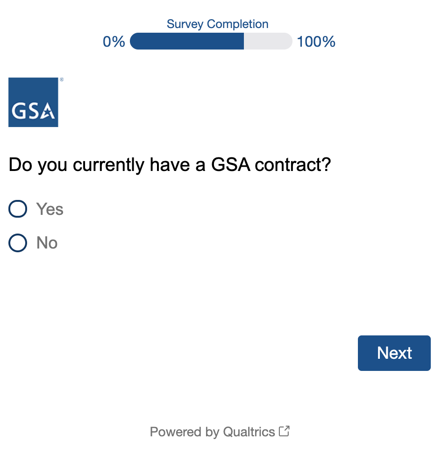Click the 100% progress label
This screenshot has width=442, height=455.
pos(316,42)
